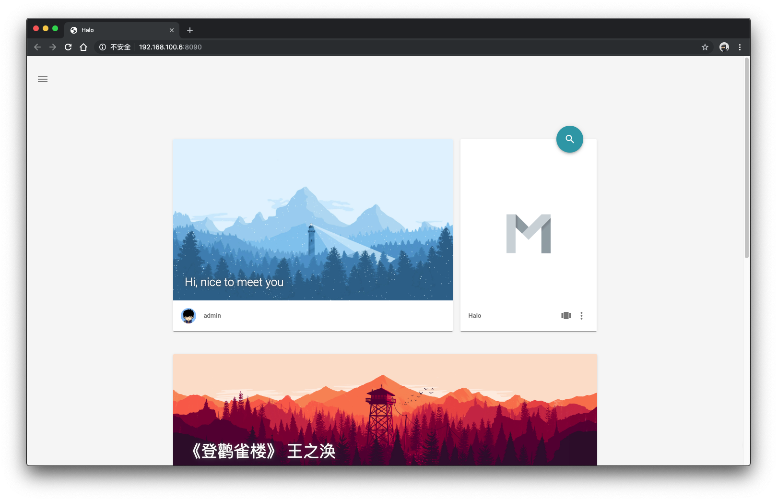Go forward in browser history
This screenshot has height=501, width=777.
coord(53,47)
